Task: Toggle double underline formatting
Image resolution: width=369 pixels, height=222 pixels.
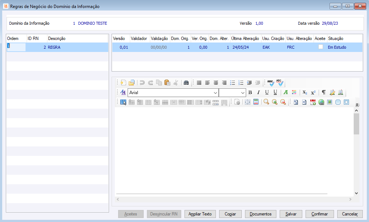Action: (x=275, y=92)
